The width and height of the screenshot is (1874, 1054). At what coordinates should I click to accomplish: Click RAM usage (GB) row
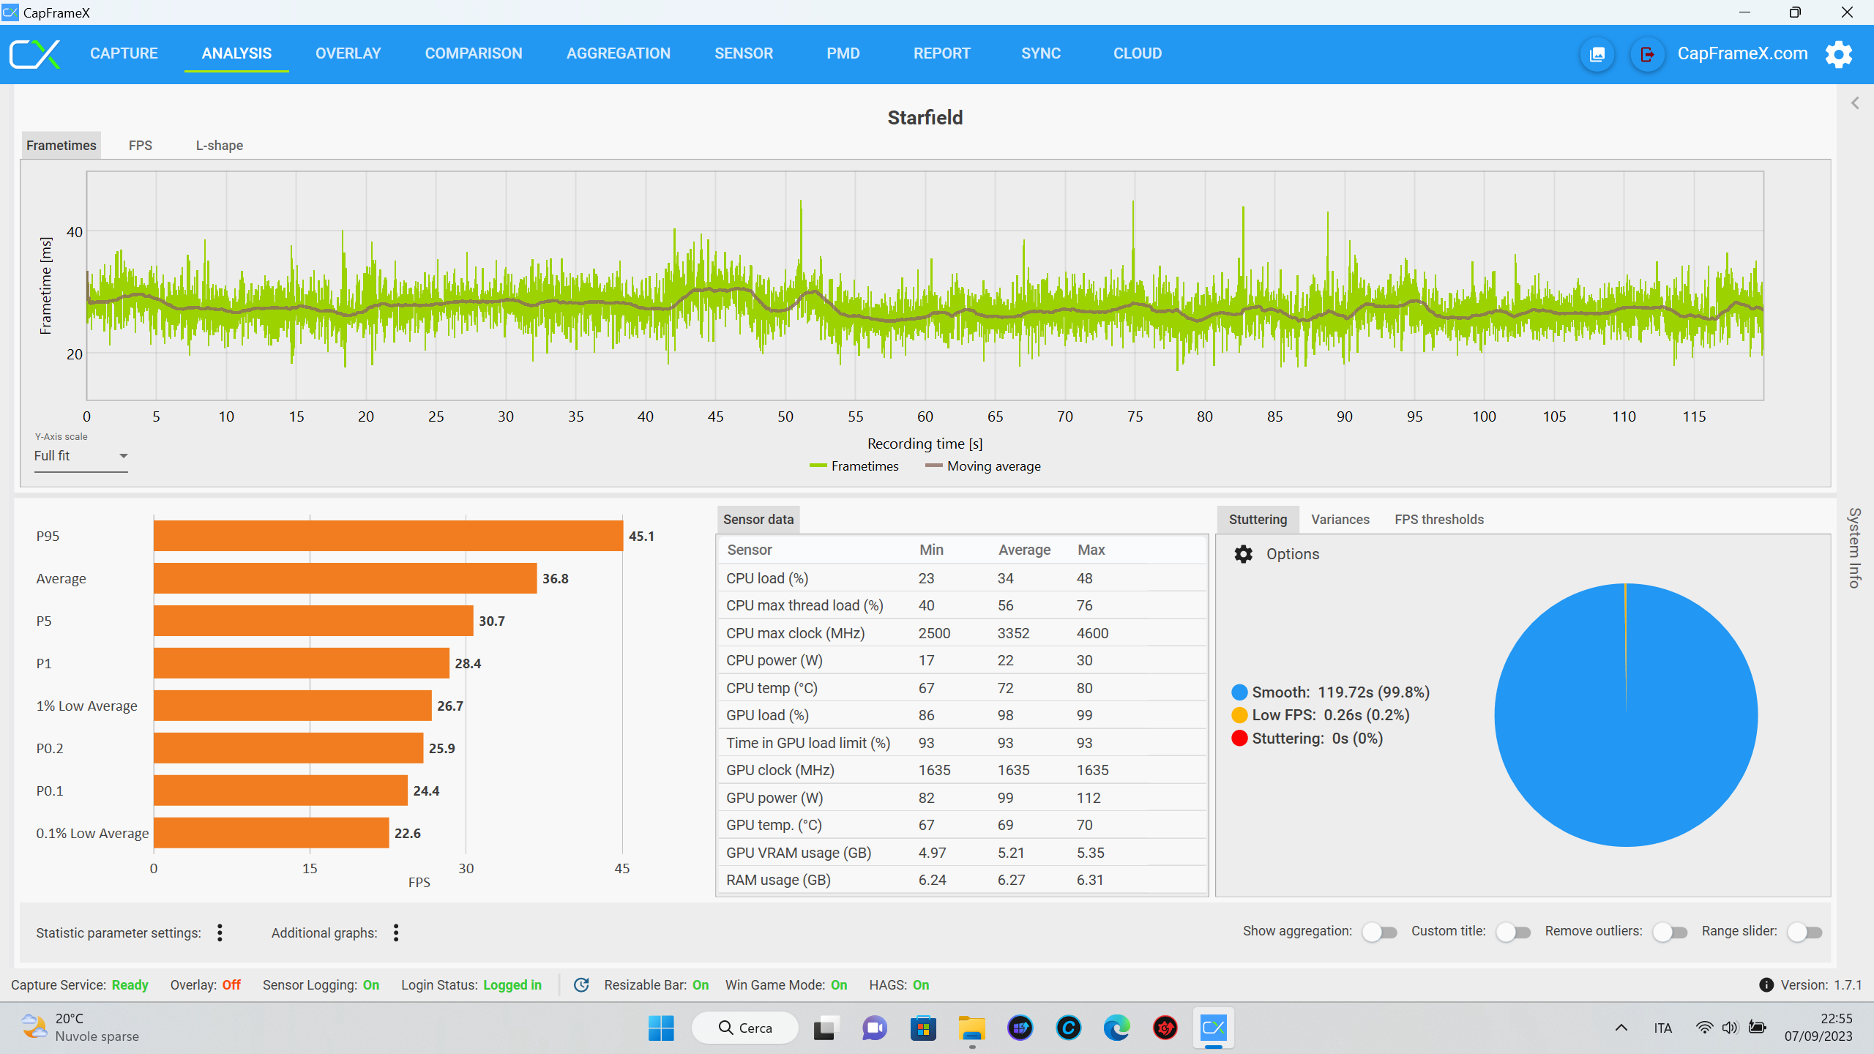tap(962, 880)
